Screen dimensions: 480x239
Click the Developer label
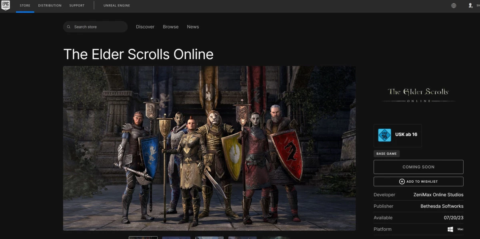click(384, 195)
